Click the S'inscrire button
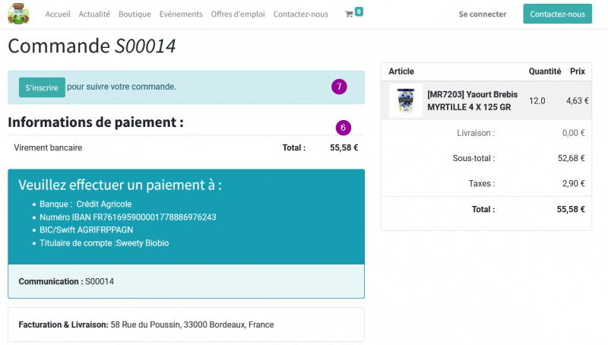The image size is (608, 345). tap(42, 87)
